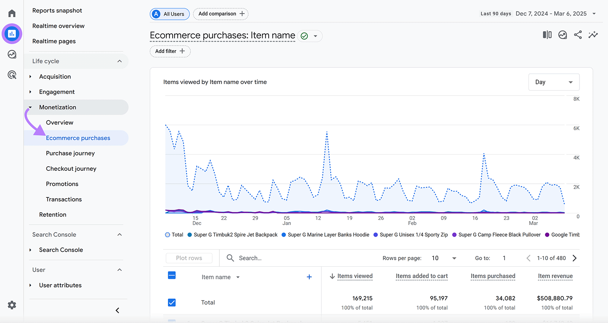The image size is (608, 323).
Task: Click the Add filter button
Action: [170, 51]
